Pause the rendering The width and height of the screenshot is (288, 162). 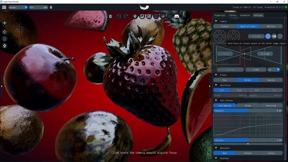tap(51, 7)
